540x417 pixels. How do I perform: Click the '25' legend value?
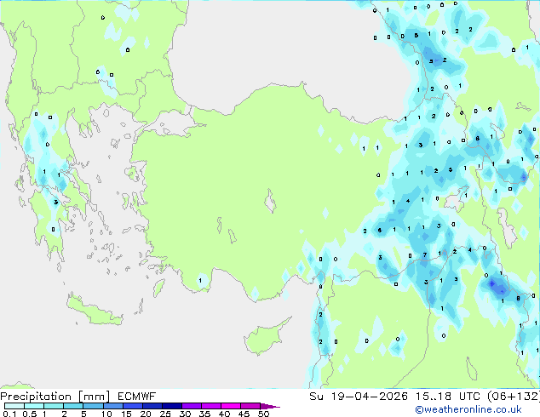tap(164, 414)
